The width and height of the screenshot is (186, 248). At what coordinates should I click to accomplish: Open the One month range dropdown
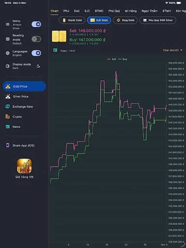[x=172, y=50]
